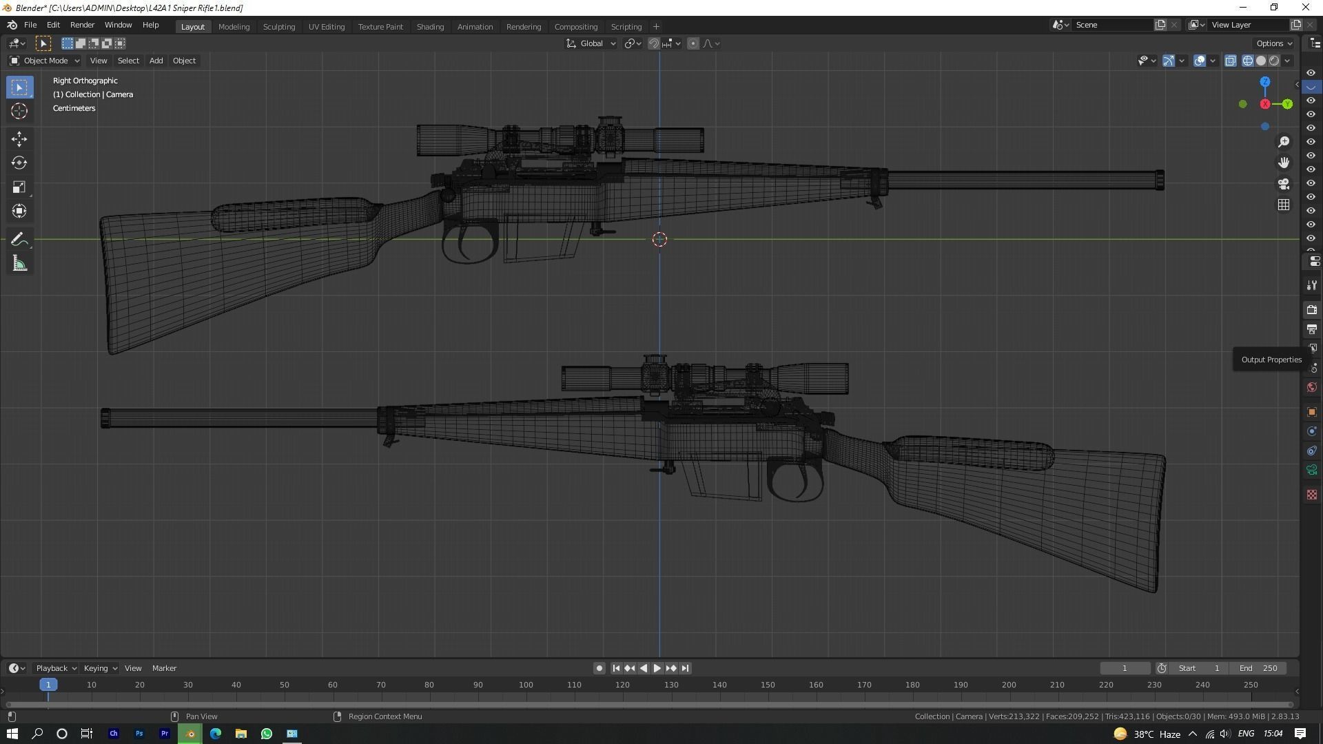Jump to the end frame with skip-forward button
Screen dimensions: 1323x744
coord(684,668)
